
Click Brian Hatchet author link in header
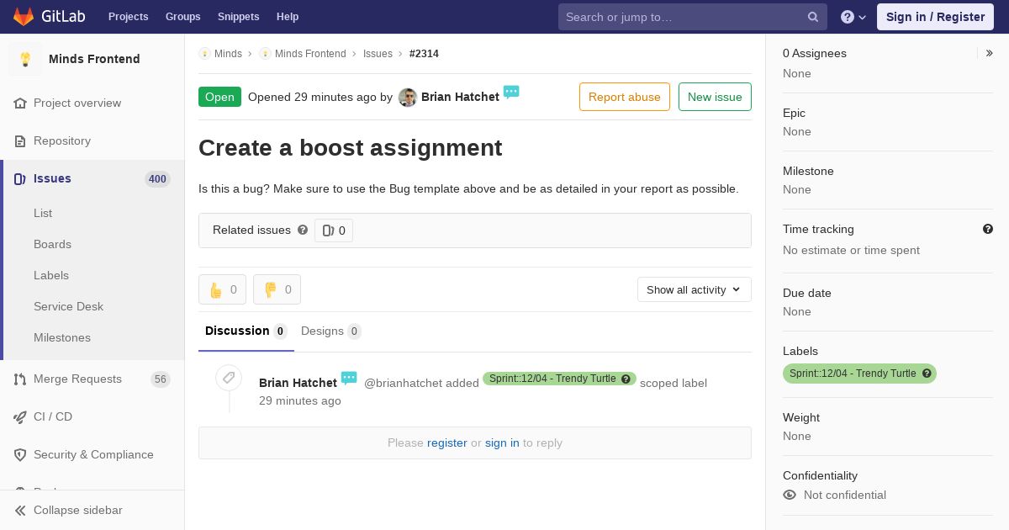pyautogui.click(x=460, y=98)
